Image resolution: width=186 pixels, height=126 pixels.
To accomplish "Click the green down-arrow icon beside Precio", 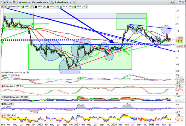I will [5, 7].
